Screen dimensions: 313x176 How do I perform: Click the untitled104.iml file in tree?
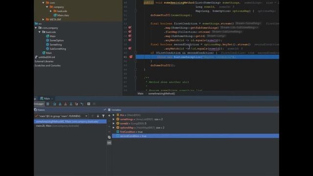(45, 57)
